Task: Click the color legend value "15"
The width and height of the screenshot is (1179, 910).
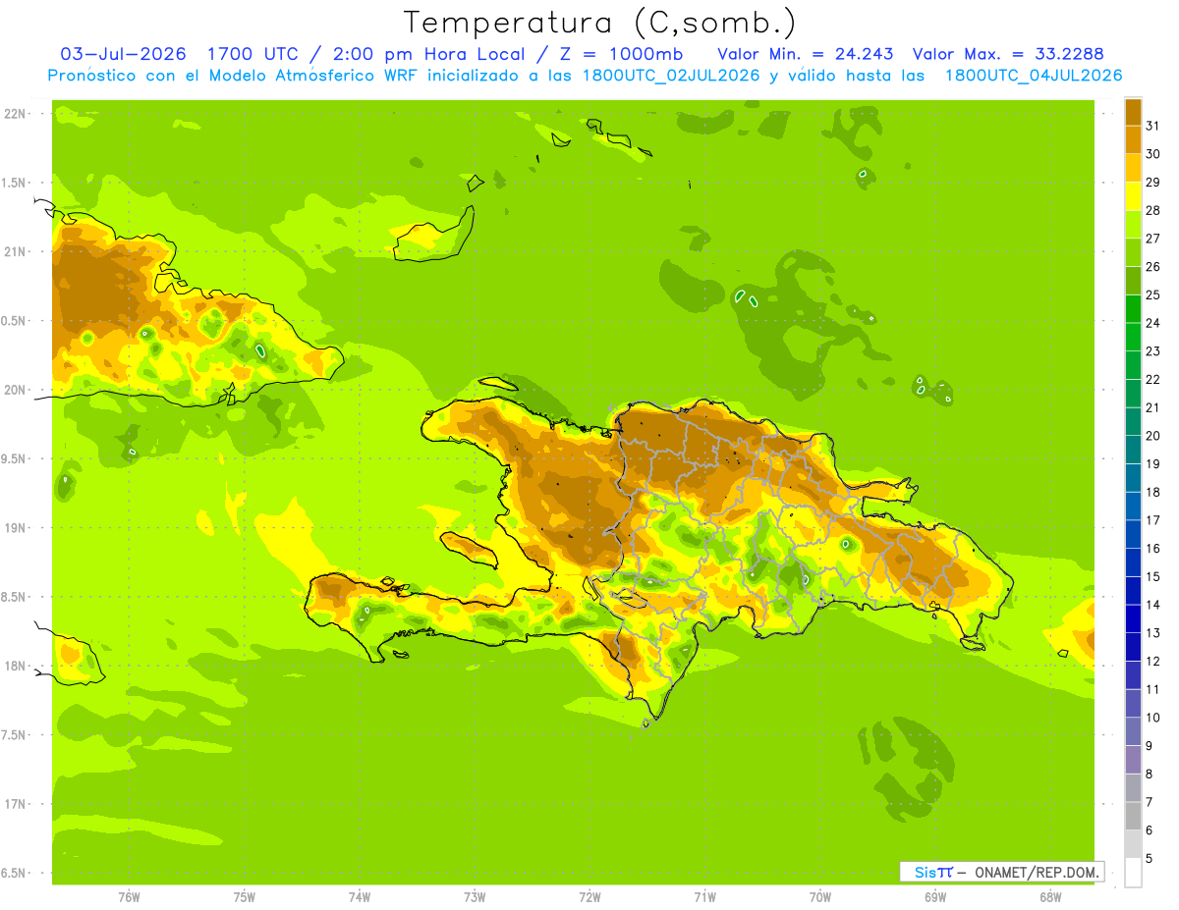Action: point(1153,576)
